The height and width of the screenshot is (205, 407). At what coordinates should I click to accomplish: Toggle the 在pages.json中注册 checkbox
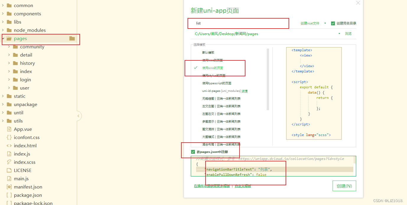tap(193, 152)
